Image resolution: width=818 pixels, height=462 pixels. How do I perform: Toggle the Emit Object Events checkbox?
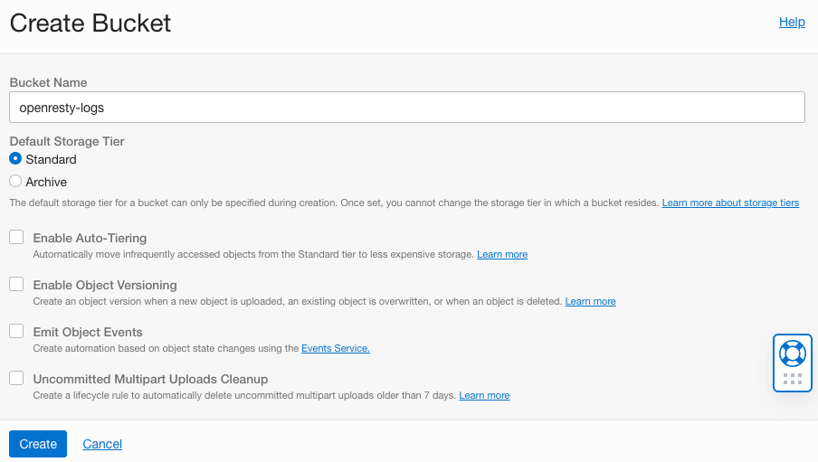(16, 331)
